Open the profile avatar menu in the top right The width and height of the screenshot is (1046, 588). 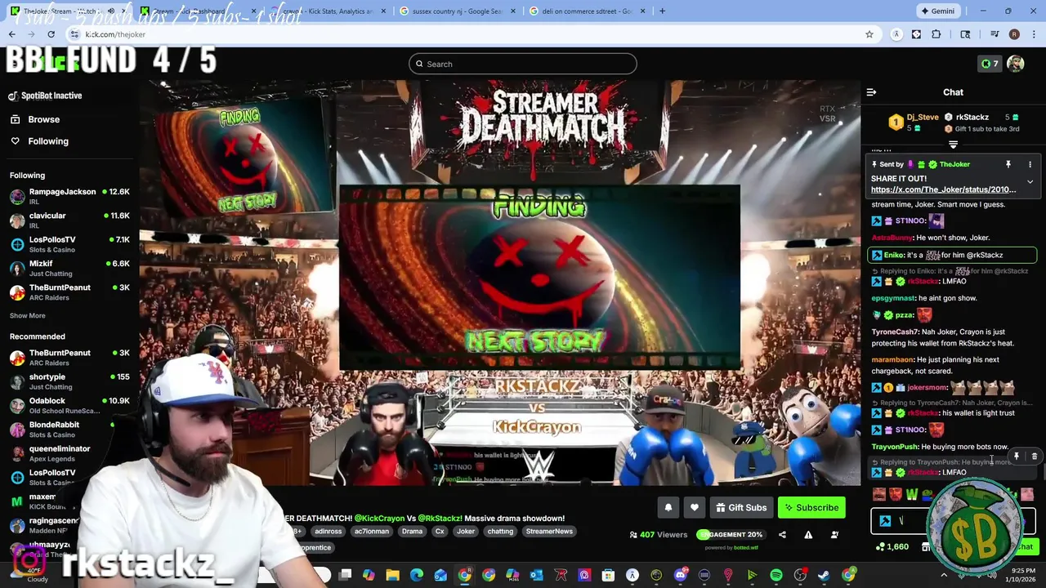tap(1015, 64)
